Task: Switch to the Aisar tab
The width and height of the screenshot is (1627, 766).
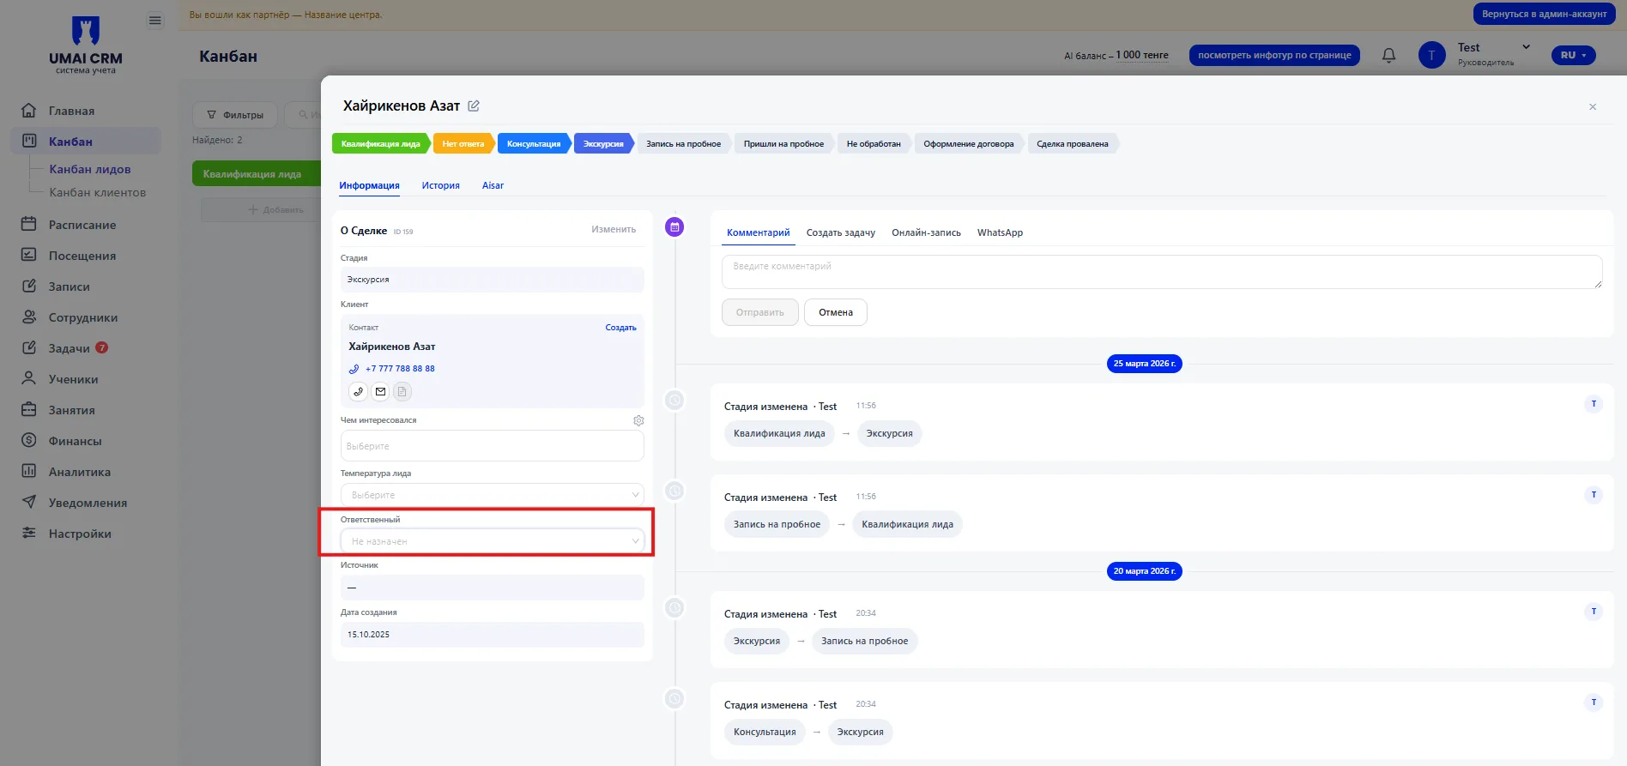Action: click(x=493, y=185)
